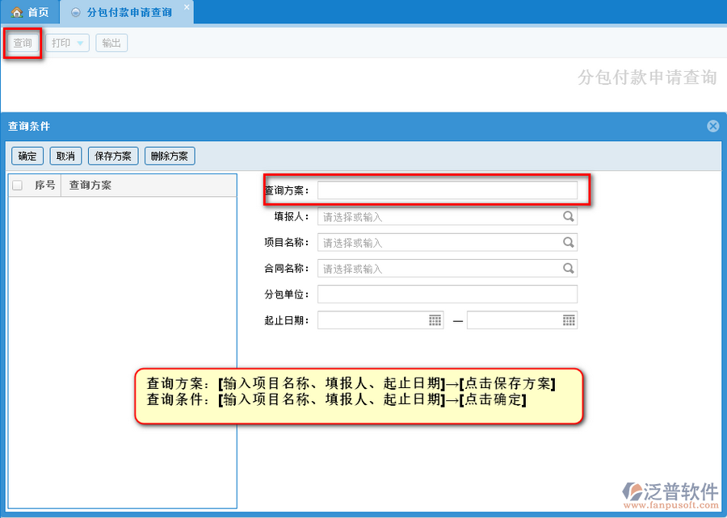
Task: Focus the 分包单位 input field
Action: pos(448,295)
